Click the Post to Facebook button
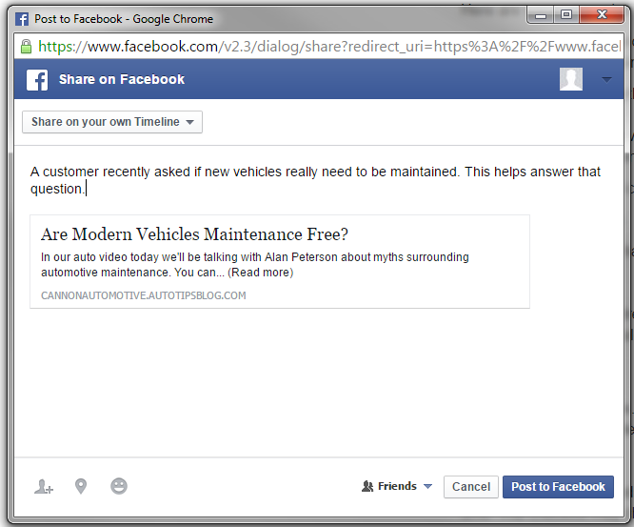This screenshot has width=634, height=527. [x=558, y=487]
